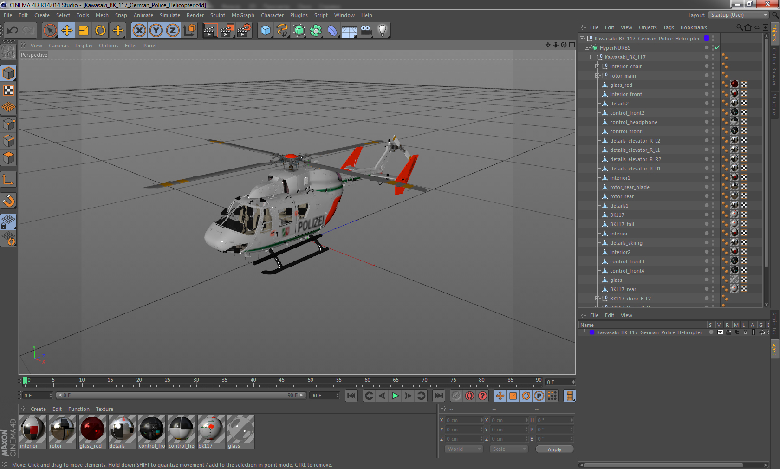Toggle autokeying record button
Screen dimensions: 780x469
pyautogui.click(x=469, y=396)
